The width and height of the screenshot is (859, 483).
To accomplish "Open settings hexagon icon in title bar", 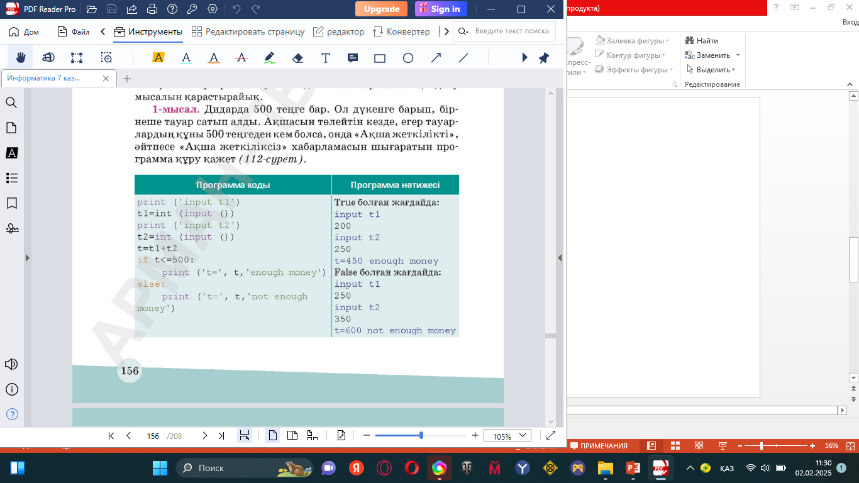I will coord(213,9).
